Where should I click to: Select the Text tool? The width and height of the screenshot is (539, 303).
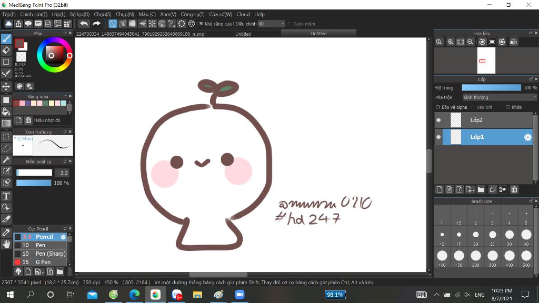(x=6, y=196)
